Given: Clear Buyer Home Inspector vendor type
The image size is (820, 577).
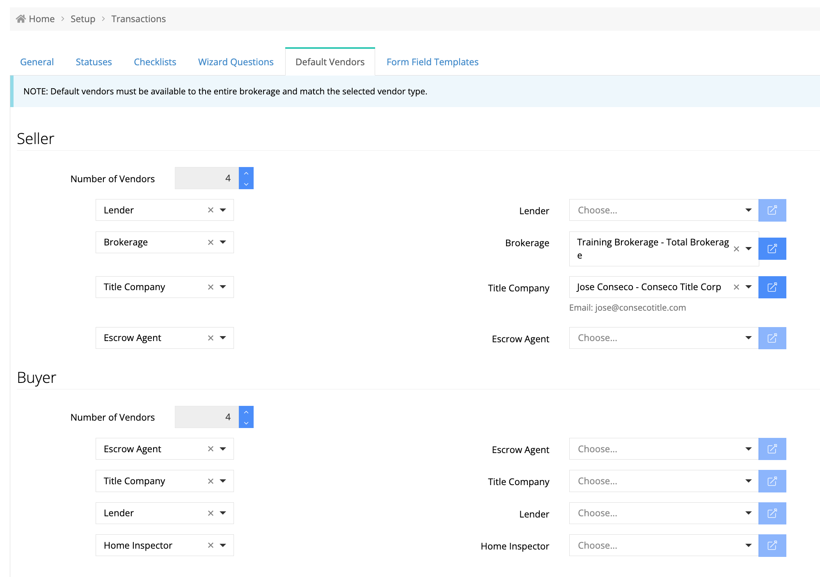Looking at the screenshot, I should (211, 545).
